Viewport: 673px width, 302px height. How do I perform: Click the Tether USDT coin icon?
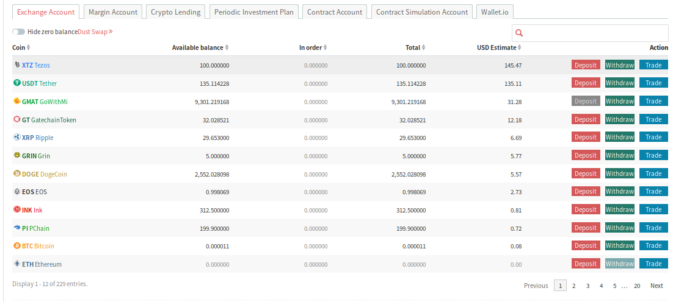coord(17,83)
